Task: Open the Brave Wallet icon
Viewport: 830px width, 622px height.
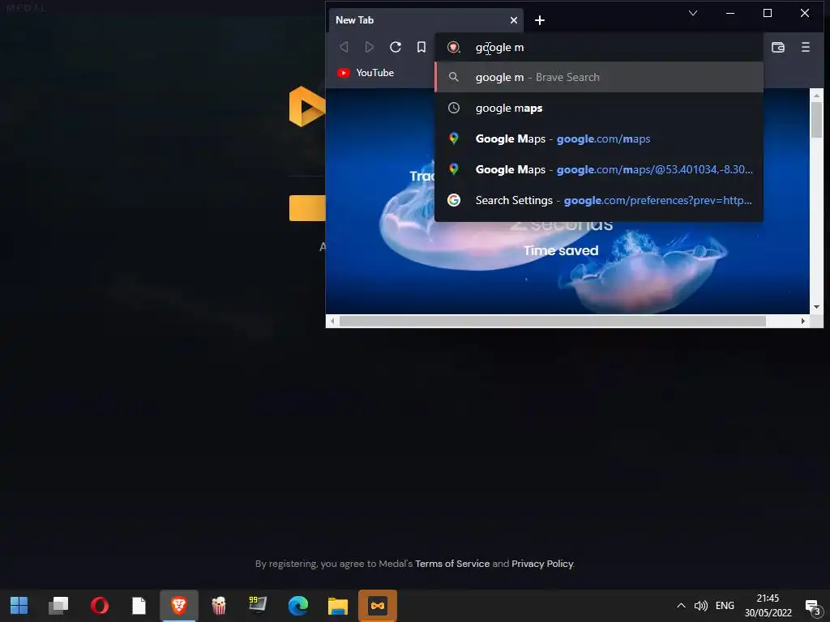Action: point(777,47)
